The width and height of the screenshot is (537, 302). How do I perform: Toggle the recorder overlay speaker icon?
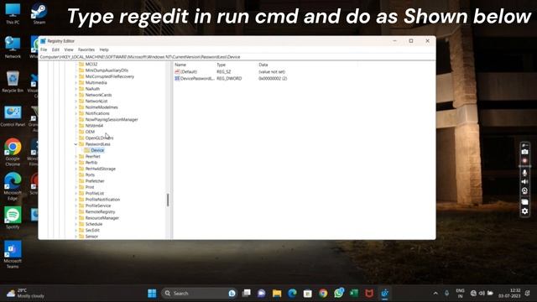(x=524, y=182)
